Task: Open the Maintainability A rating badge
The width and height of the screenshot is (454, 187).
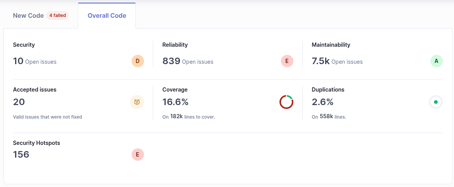Action: [436, 61]
